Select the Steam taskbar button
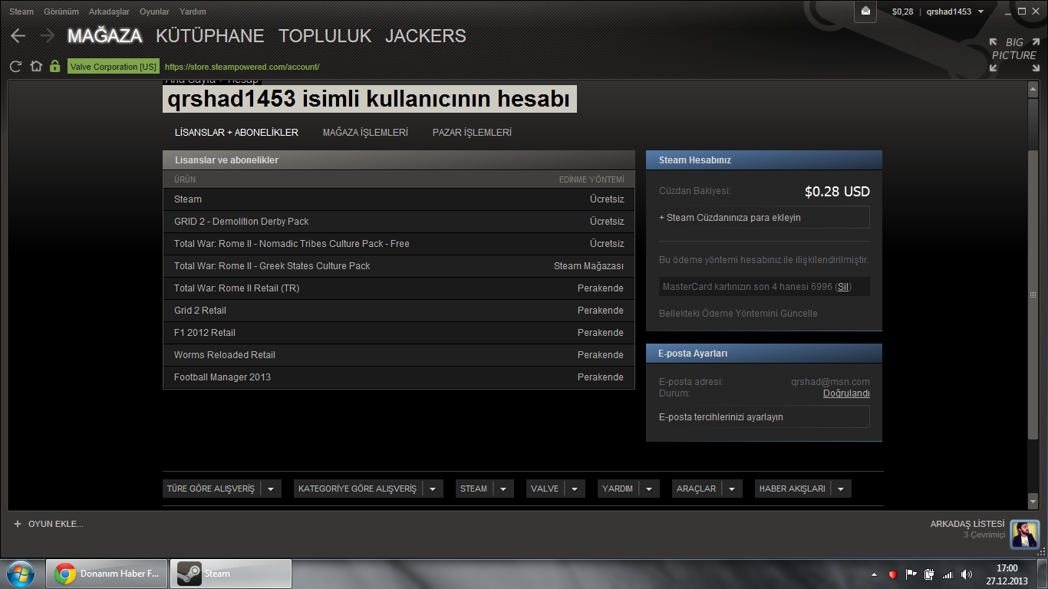Viewport: 1048px width, 589px height. tap(230, 574)
